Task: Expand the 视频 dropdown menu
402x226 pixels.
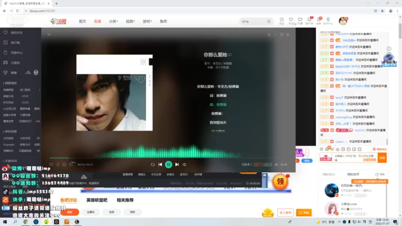Action: tap(130, 21)
